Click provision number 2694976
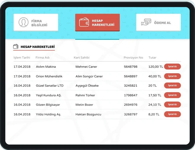 point(131,105)
